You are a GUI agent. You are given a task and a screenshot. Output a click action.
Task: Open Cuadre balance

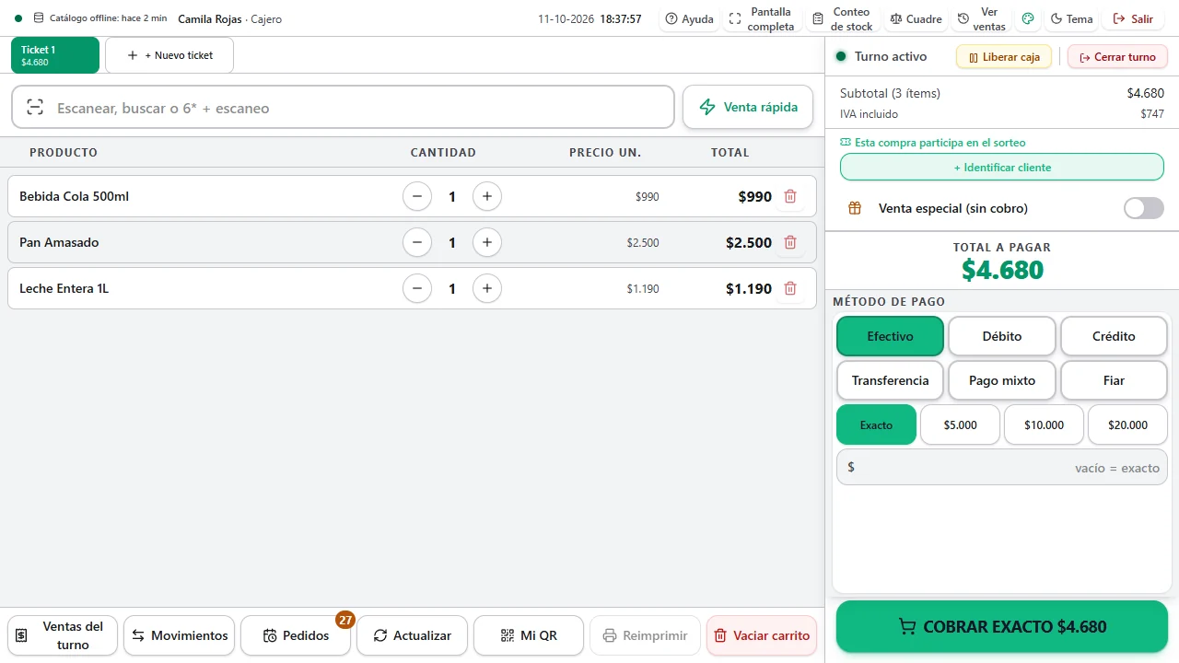916,18
